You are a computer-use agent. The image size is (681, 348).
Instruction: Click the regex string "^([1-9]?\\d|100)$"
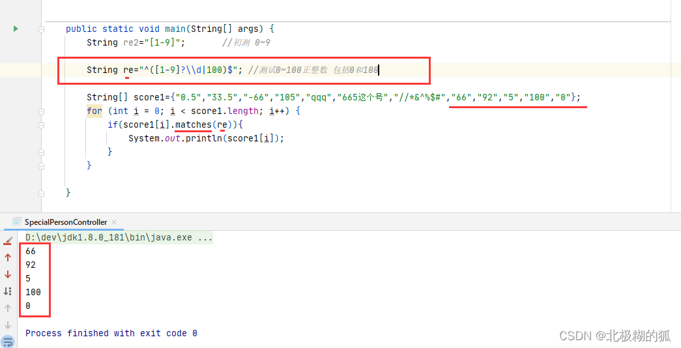tap(188, 70)
